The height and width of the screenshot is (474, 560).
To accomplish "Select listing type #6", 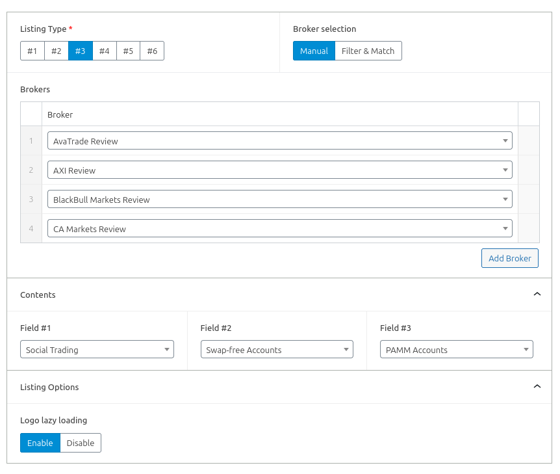I will point(152,51).
